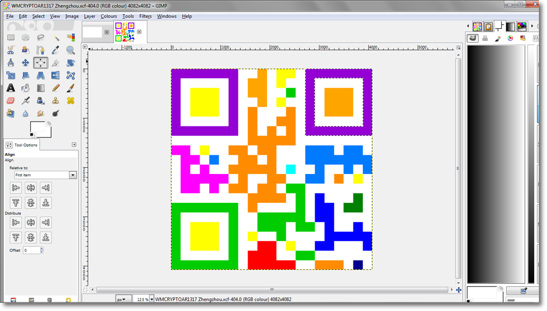Show more dock tabs with right arrow
Screen dimensions: 547x311
pos(532,26)
